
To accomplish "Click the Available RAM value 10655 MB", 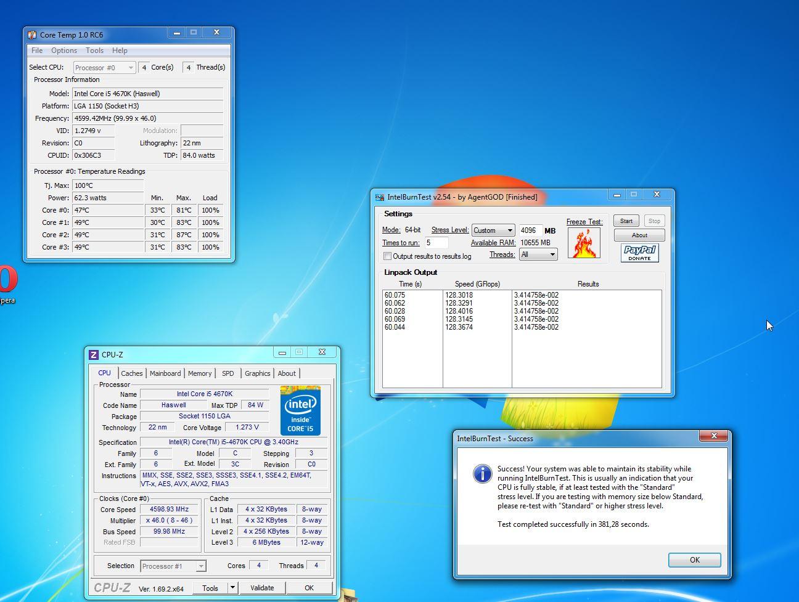I will click(535, 243).
